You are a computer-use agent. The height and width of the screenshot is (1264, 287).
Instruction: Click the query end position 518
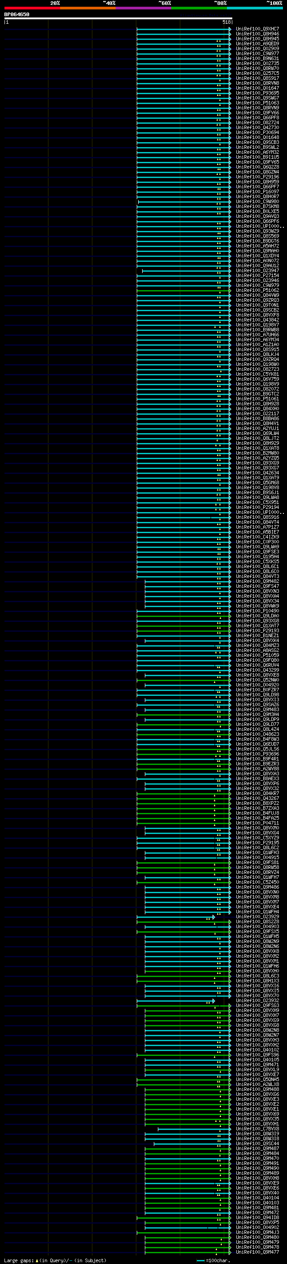click(x=226, y=22)
